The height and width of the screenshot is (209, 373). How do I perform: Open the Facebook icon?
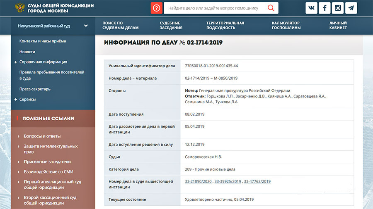click(x=325, y=8)
